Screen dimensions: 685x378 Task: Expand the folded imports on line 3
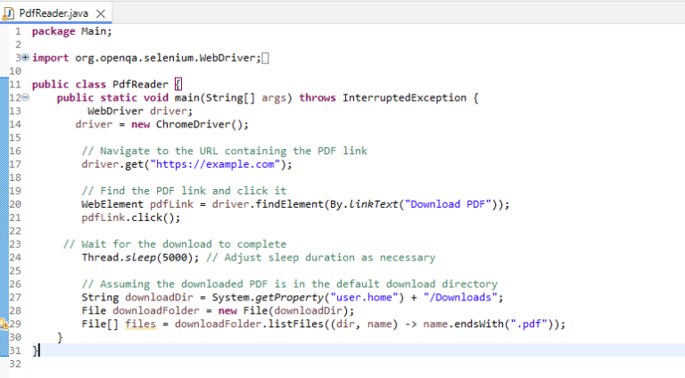point(25,57)
